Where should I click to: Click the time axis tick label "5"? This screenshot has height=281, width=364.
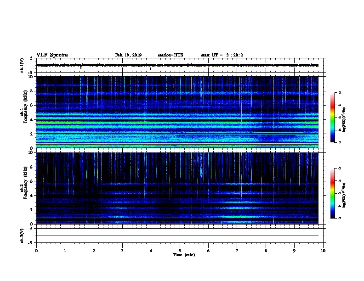[180, 251]
